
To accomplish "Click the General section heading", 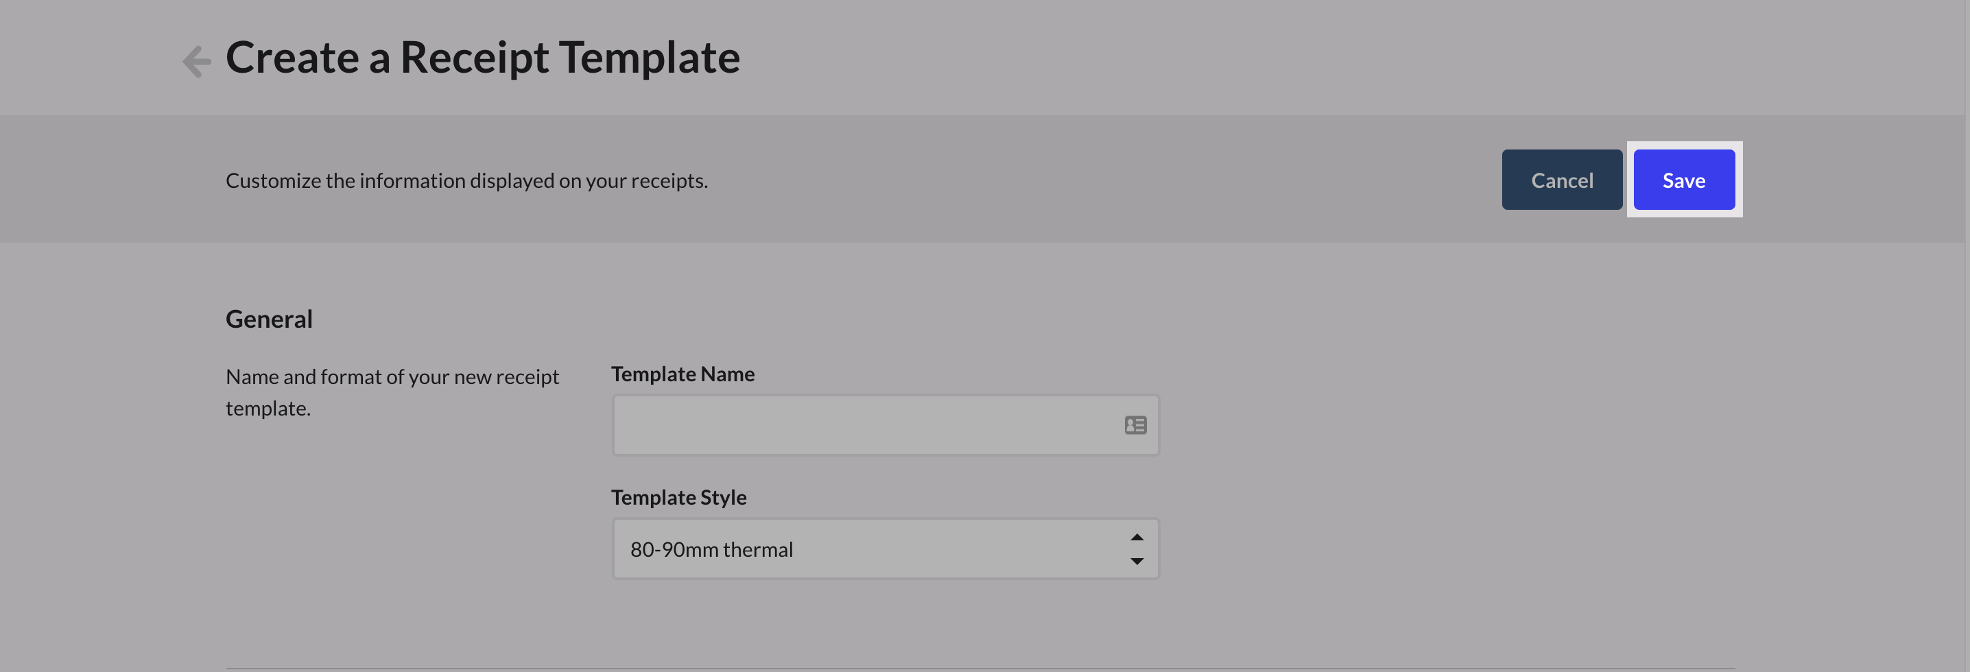I will pyautogui.click(x=269, y=319).
